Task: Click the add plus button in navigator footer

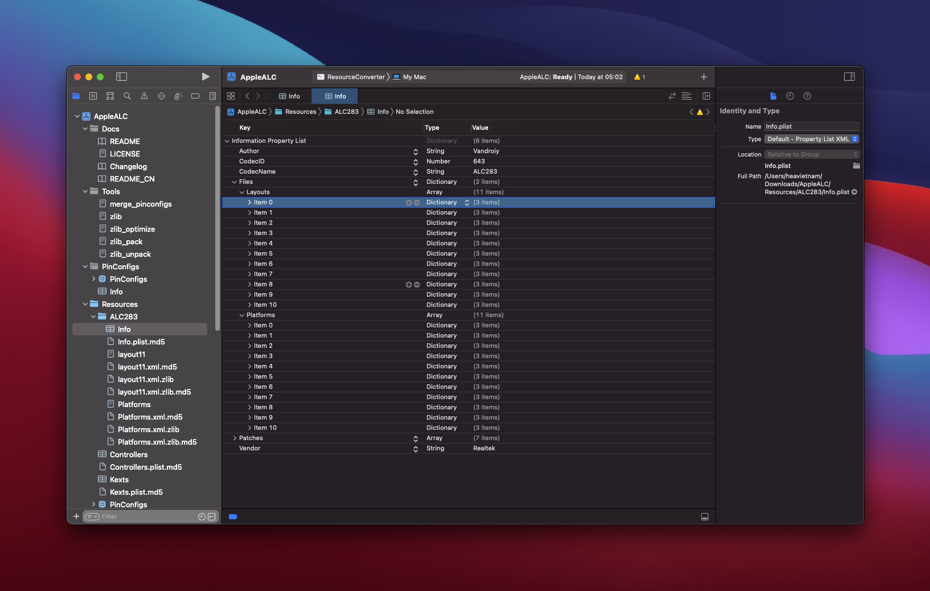Action: [x=76, y=516]
